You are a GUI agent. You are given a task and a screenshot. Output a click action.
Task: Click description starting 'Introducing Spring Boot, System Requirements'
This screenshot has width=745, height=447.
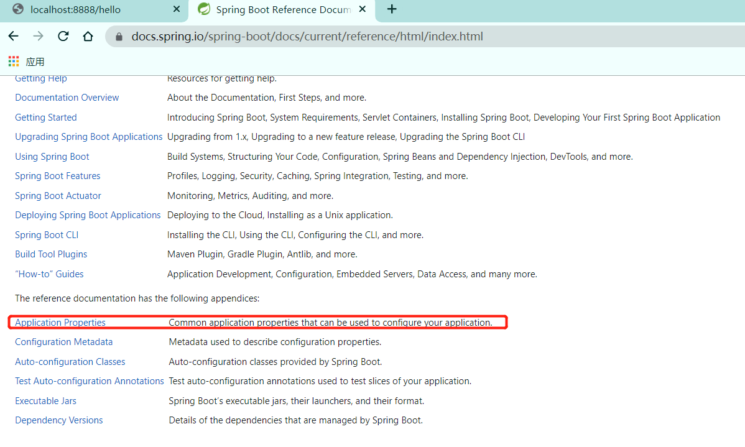(444, 118)
